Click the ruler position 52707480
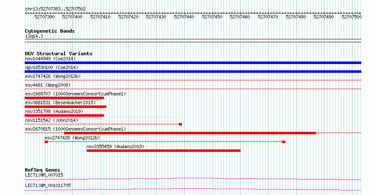The width and height of the screenshot is (373, 195). pos(296,17)
